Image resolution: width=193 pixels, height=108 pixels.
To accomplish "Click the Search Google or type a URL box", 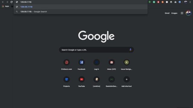I will click(x=96, y=50).
